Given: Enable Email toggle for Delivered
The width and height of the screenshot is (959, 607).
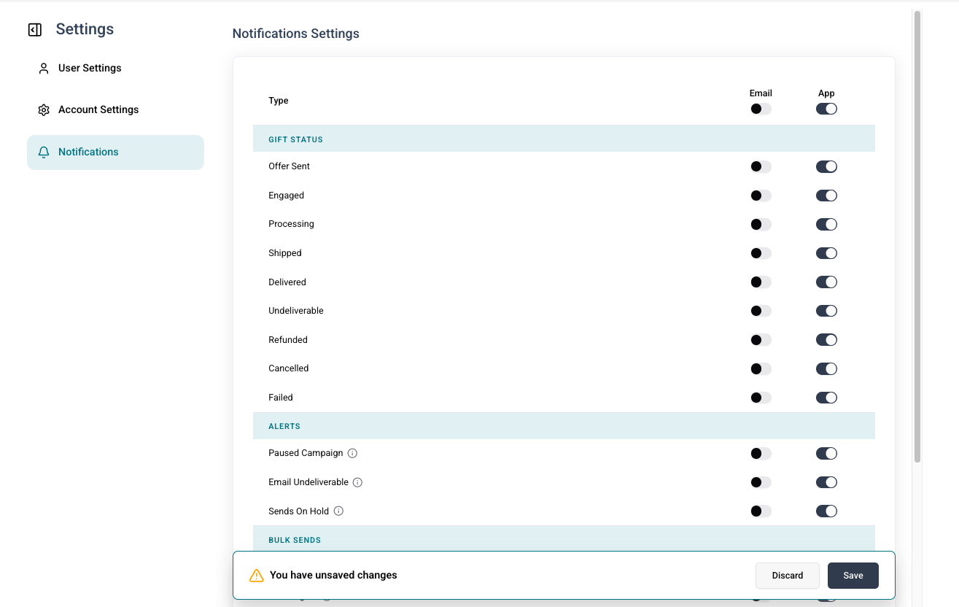Looking at the screenshot, I should (761, 282).
